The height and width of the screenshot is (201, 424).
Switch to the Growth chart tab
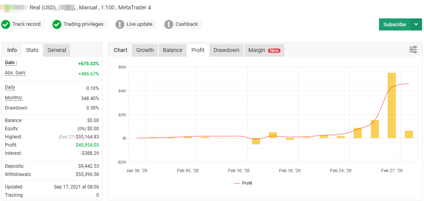[145, 50]
